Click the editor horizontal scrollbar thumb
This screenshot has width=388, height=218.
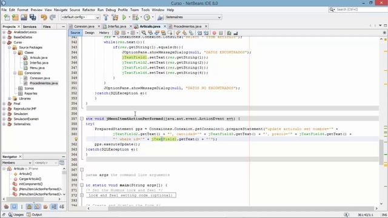coord(241,208)
